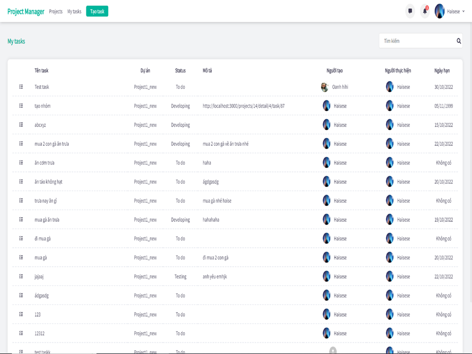Click the Tạo task button
Image resolution: width=472 pixels, height=354 pixels.
pyautogui.click(x=97, y=11)
